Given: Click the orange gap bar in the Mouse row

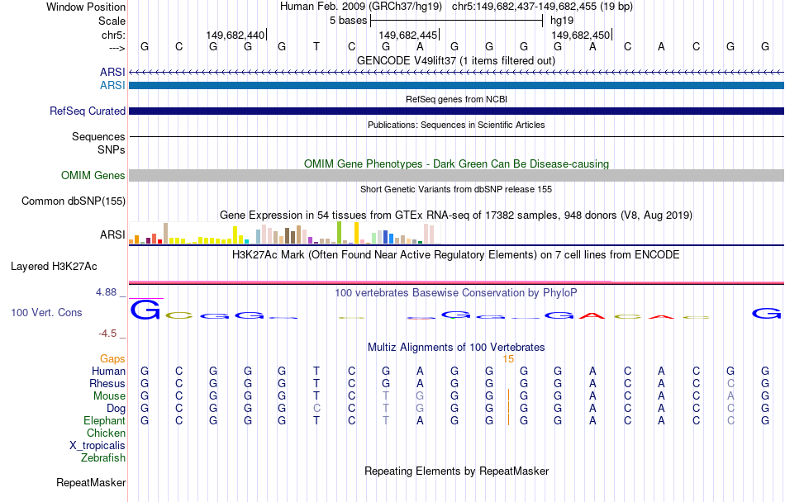Looking at the screenshot, I should pos(508,395).
